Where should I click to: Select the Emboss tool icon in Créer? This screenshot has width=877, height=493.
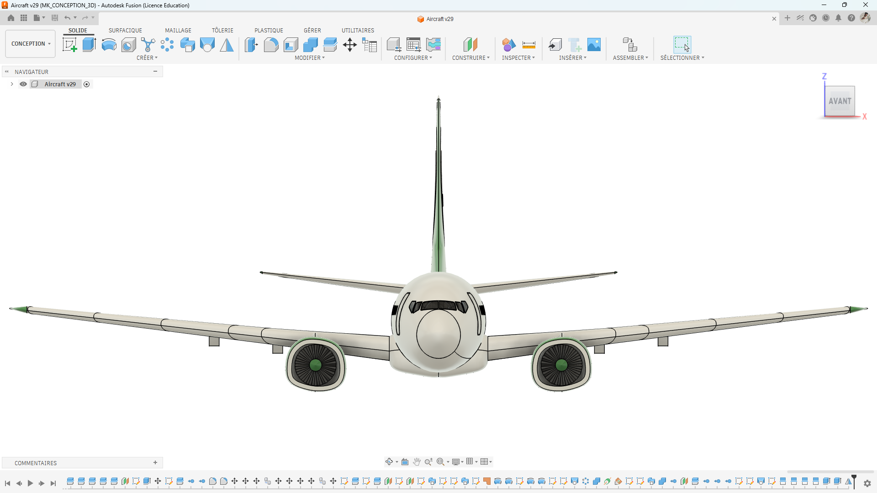coord(207,45)
